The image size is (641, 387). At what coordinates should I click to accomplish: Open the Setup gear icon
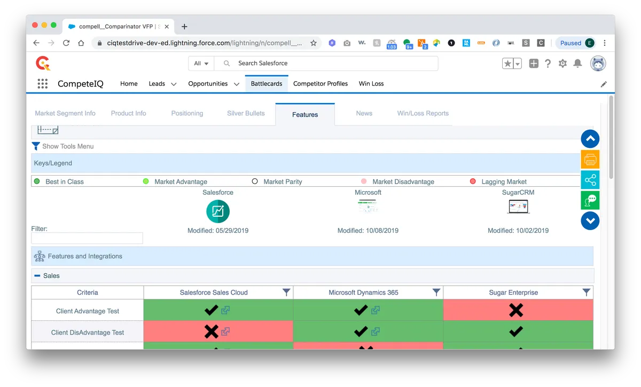tap(562, 64)
